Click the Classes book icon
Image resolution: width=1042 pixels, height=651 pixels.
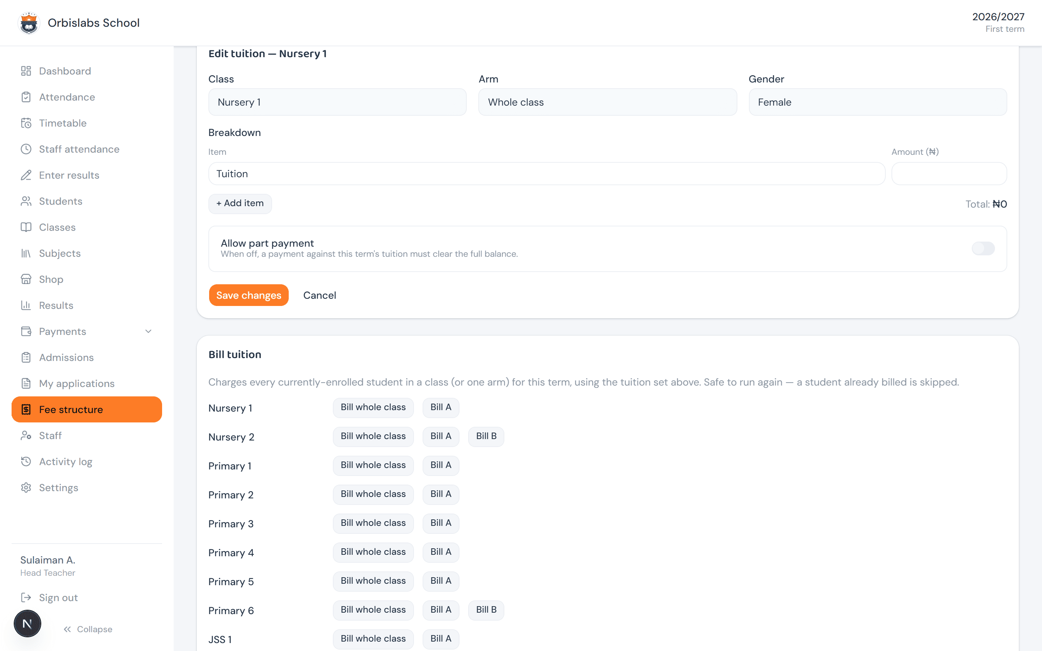[26, 227]
